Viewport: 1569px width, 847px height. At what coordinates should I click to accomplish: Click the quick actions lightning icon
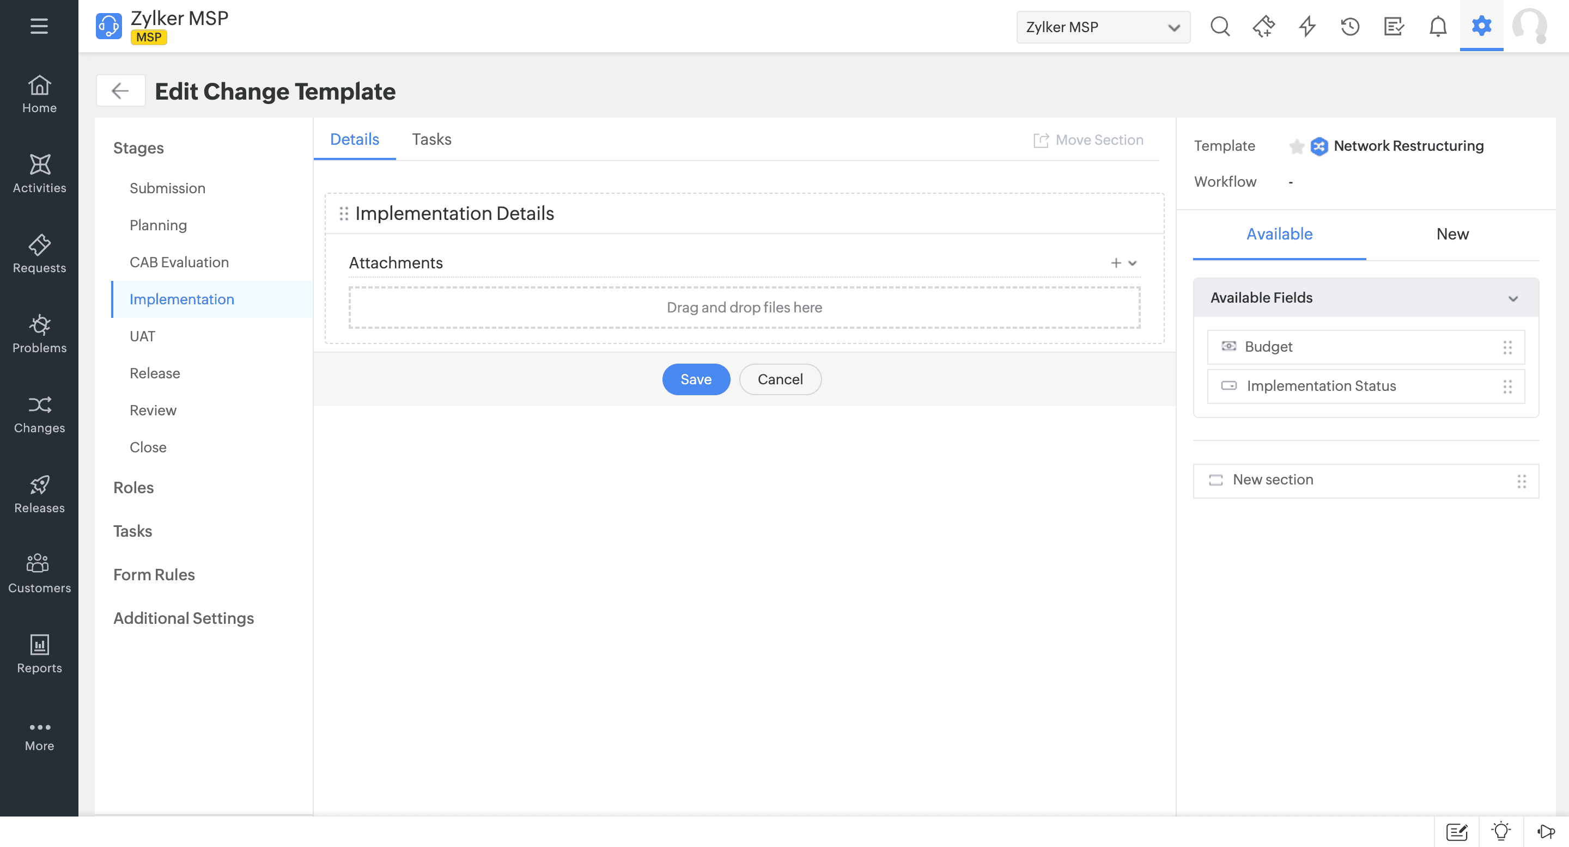pyautogui.click(x=1306, y=26)
